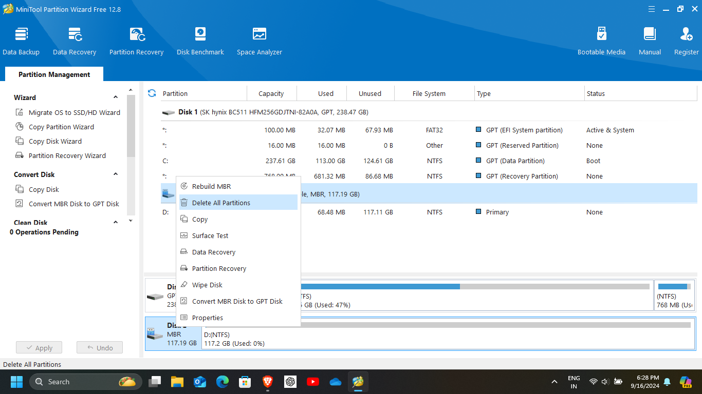Select Surface Test
The width and height of the screenshot is (702, 394).
click(238, 235)
